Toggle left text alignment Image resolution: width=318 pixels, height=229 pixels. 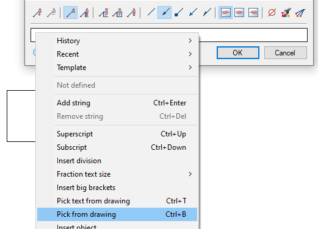click(225, 13)
